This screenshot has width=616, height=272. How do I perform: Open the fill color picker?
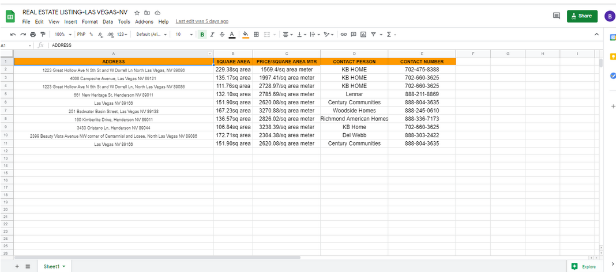(x=246, y=35)
